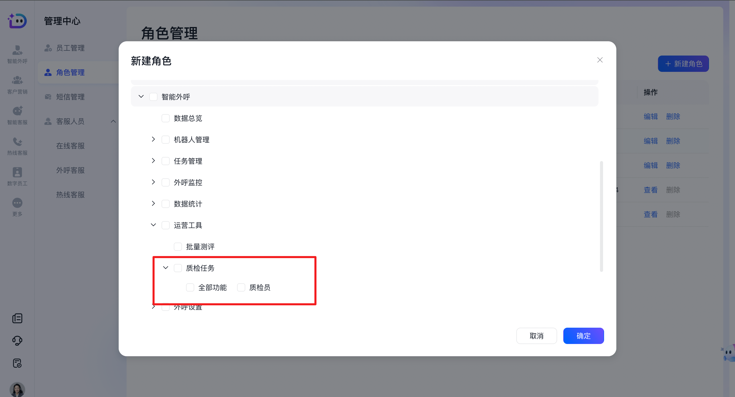Click the 新建角色 button on the page behind
The image size is (735, 397).
pyautogui.click(x=683, y=64)
